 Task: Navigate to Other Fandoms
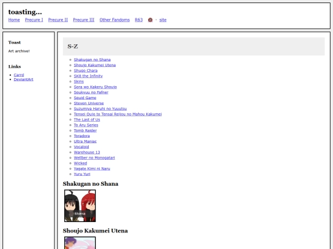point(115,20)
